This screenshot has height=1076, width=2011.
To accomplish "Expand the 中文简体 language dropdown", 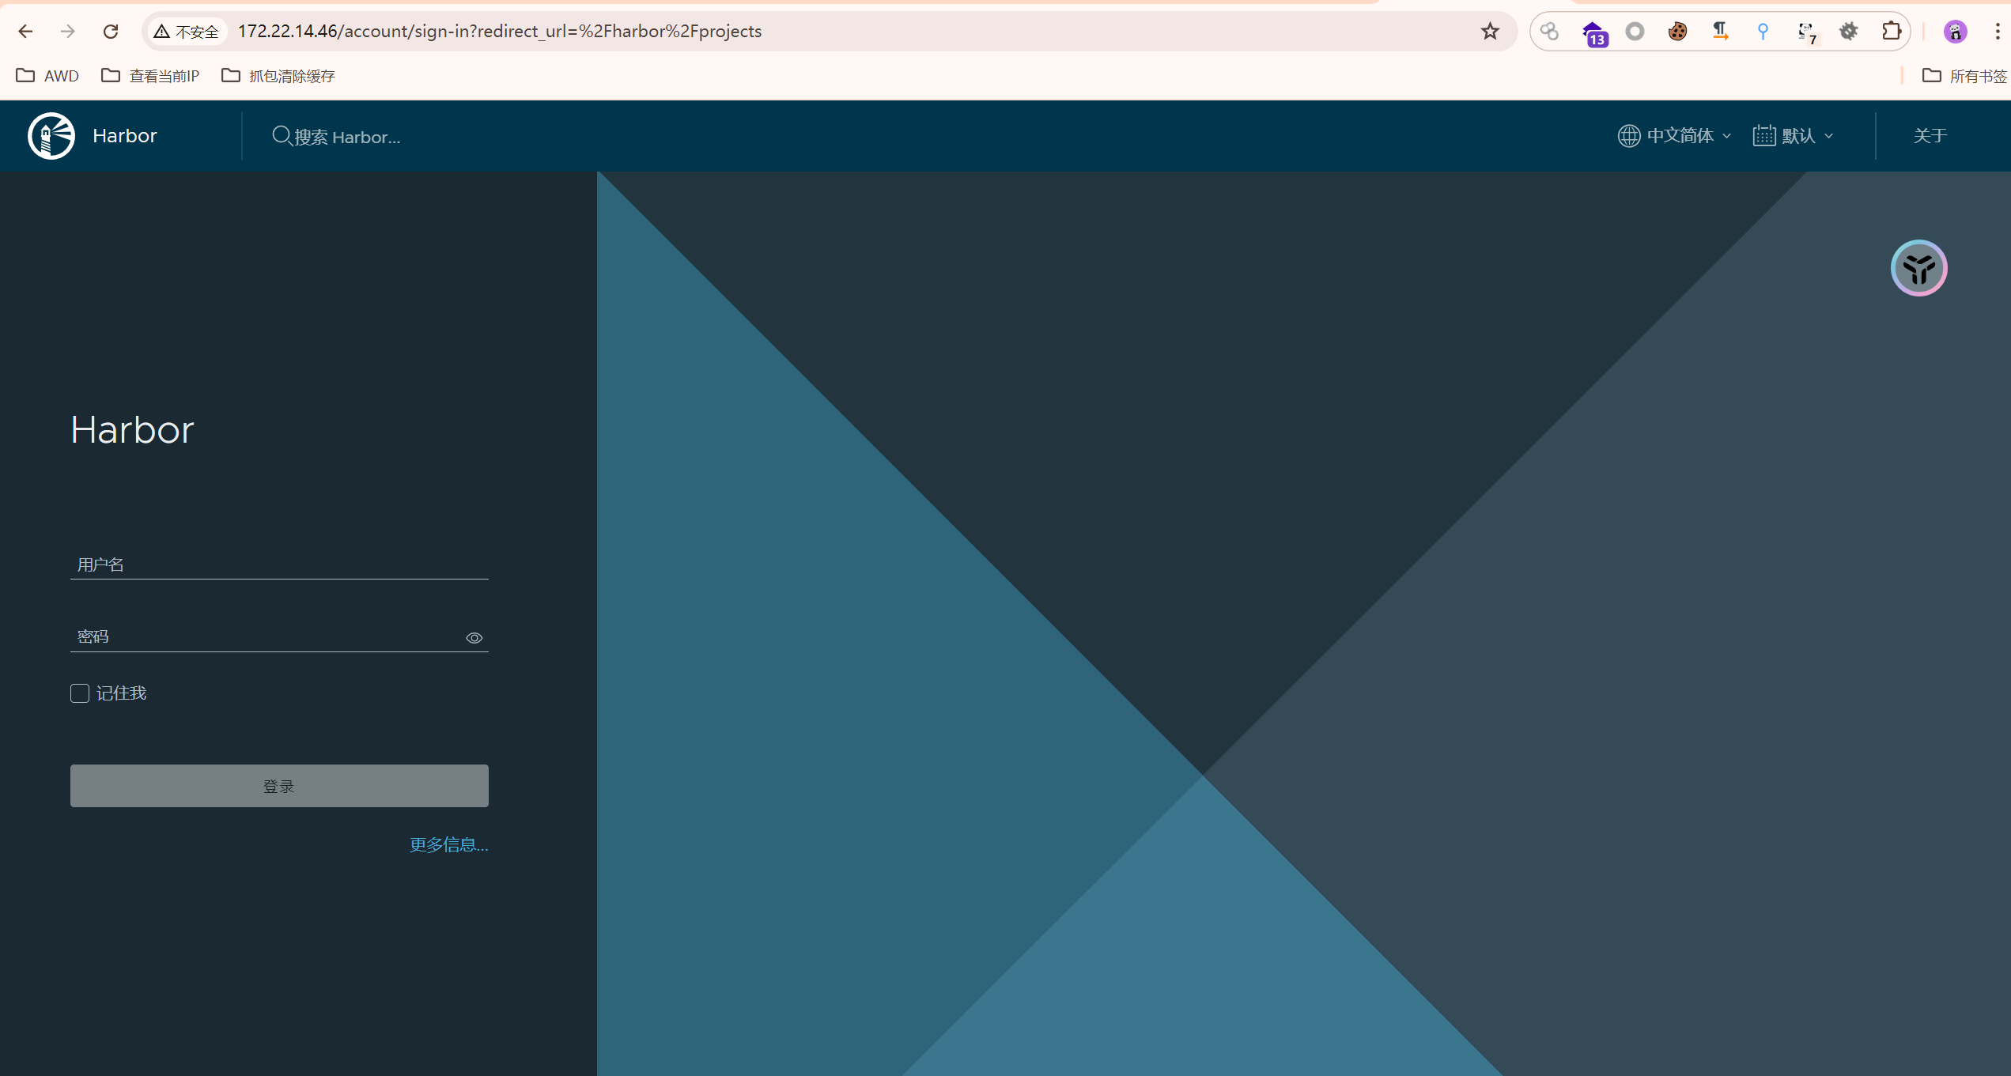I will pyautogui.click(x=1675, y=136).
